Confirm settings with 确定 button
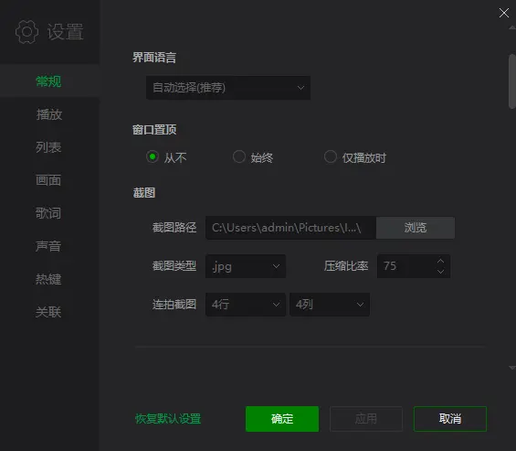The image size is (516, 451). coord(282,419)
